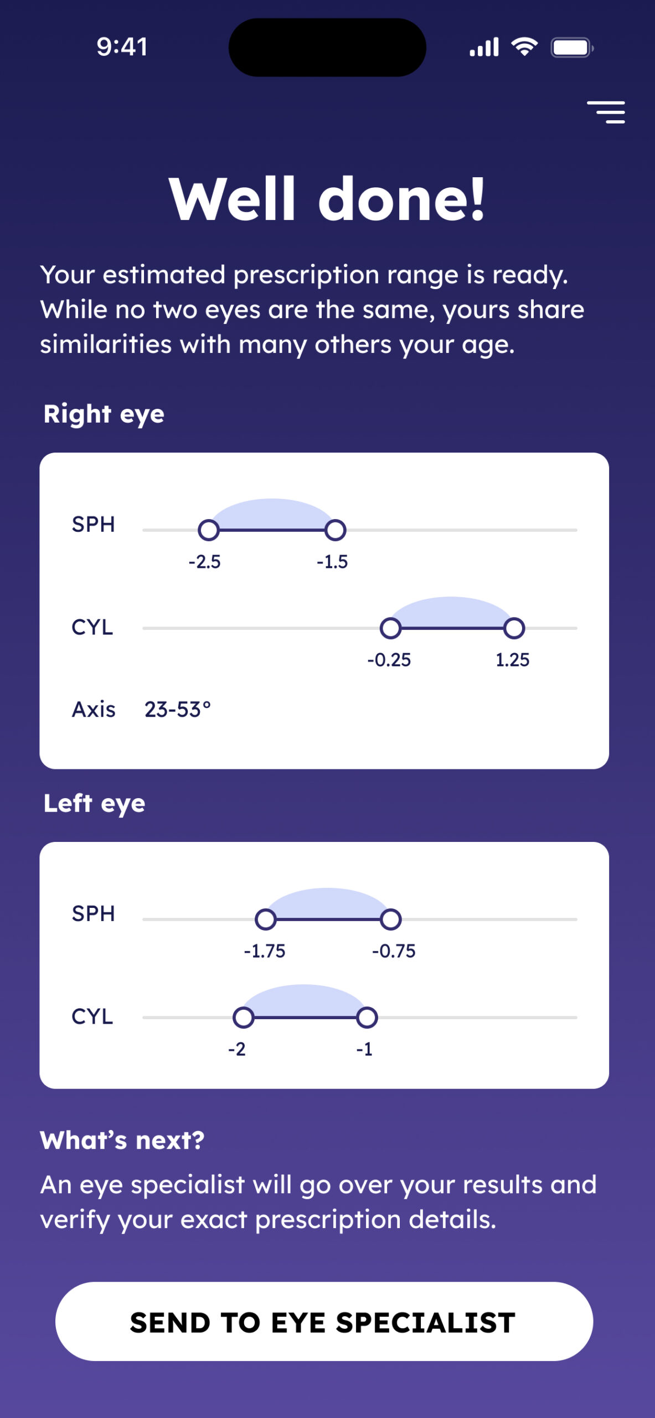Tap the Right eye section heading

point(104,415)
